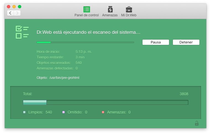211x134 pixels.
Task: Maximize the window with green button
Action: (20, 7)
